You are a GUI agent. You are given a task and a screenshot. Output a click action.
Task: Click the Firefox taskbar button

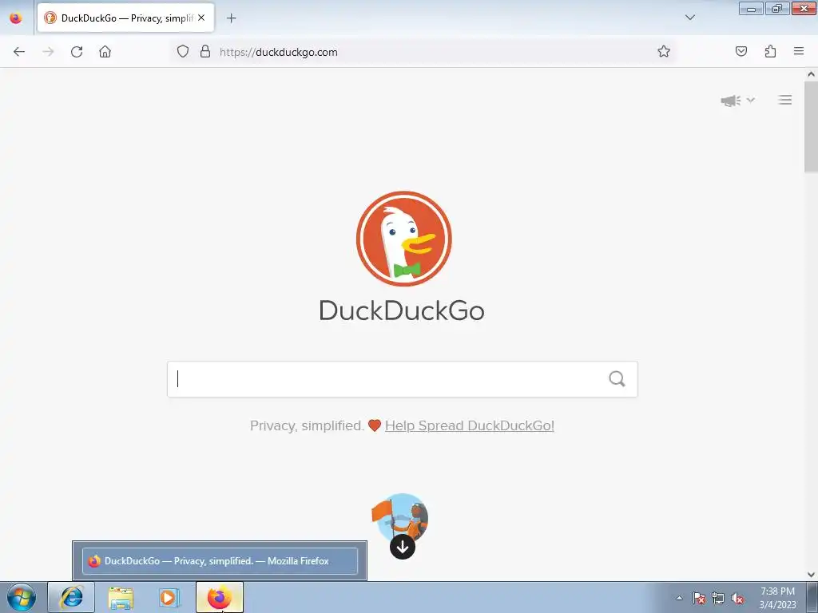tap(220, 597)
